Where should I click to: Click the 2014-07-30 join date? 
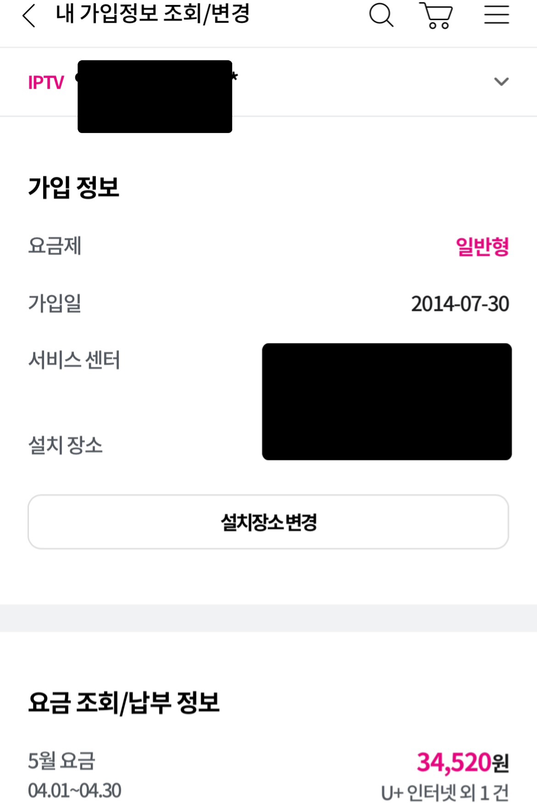(x=460, y=304)
